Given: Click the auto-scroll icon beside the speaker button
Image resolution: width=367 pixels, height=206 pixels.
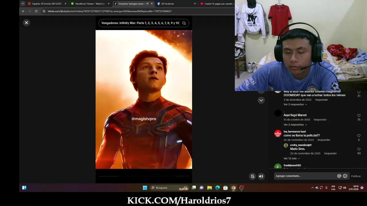Looking at the screenshot, I should [253, 176].
